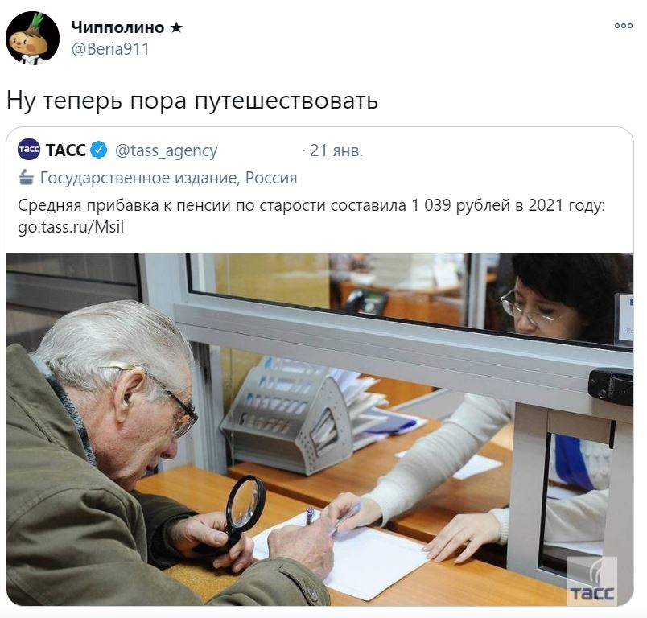Click the star next to Чипполино name
647x618 pixels.
176,27
